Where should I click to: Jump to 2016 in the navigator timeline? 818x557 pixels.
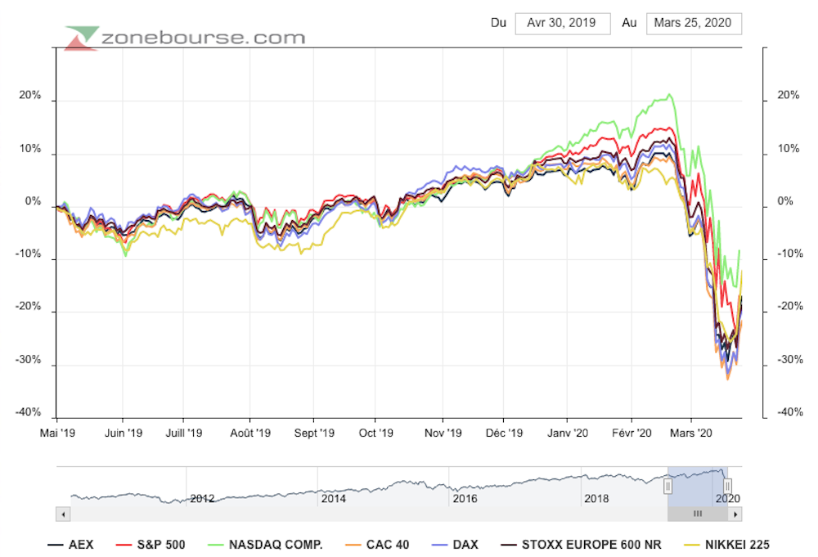click(x=465, y=498)
